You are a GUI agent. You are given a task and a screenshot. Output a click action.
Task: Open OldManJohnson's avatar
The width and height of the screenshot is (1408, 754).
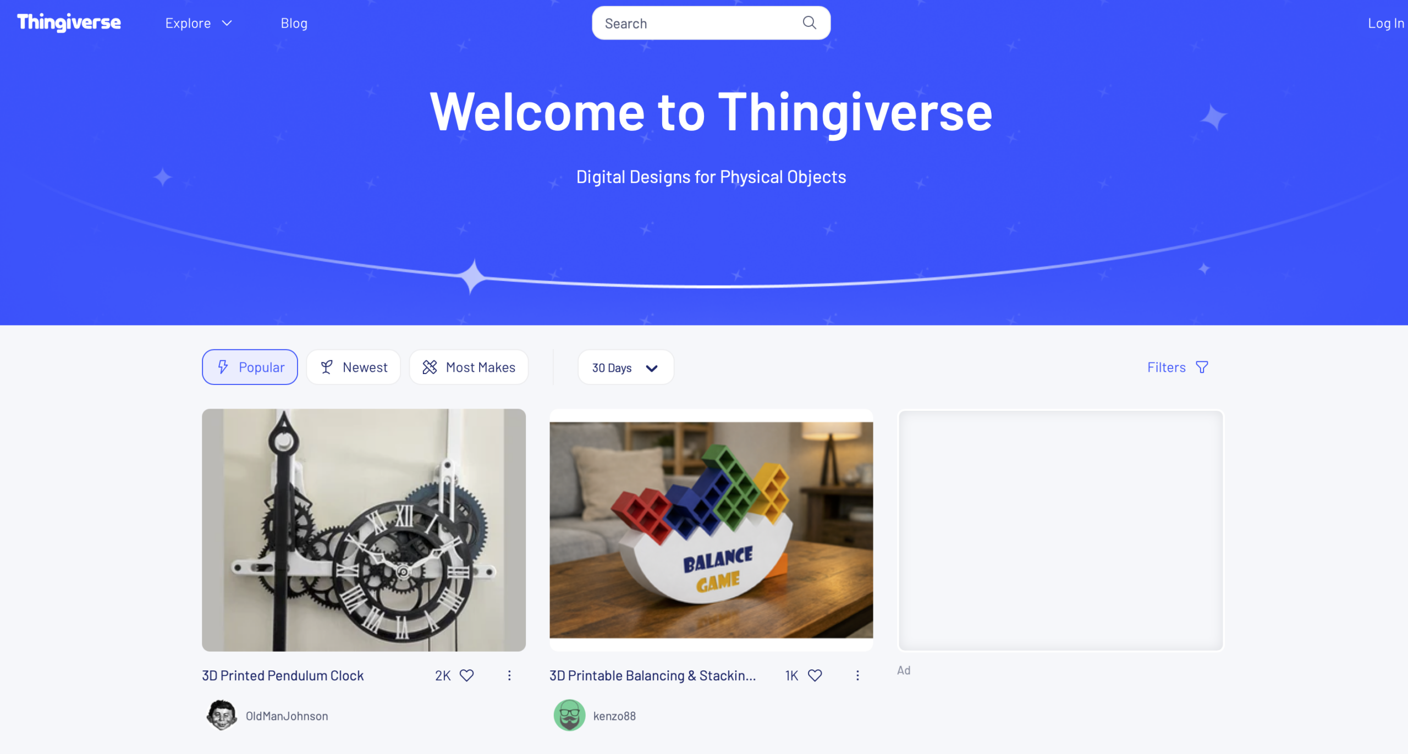point(221,715)
